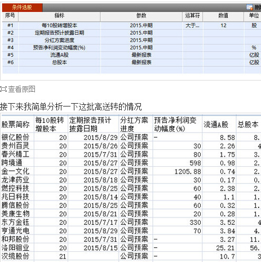Click the date 2015/7/17 for 东方金钰
The height and width of the screenshot is (262, 261).
pyautogui.click(x=100, y=223)
